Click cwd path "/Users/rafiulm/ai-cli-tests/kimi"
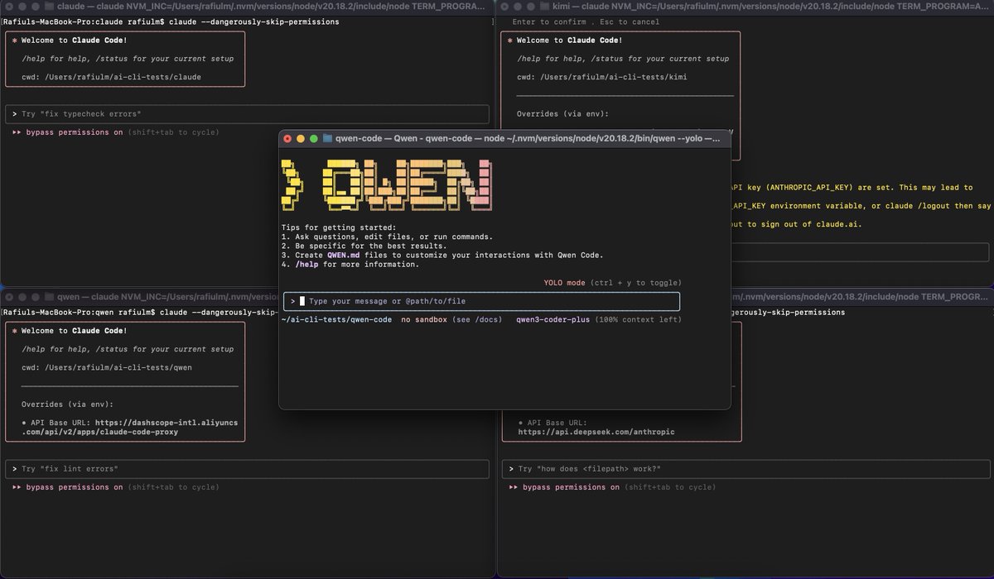The height and width of the screenshot is (579, 994). 614,77
